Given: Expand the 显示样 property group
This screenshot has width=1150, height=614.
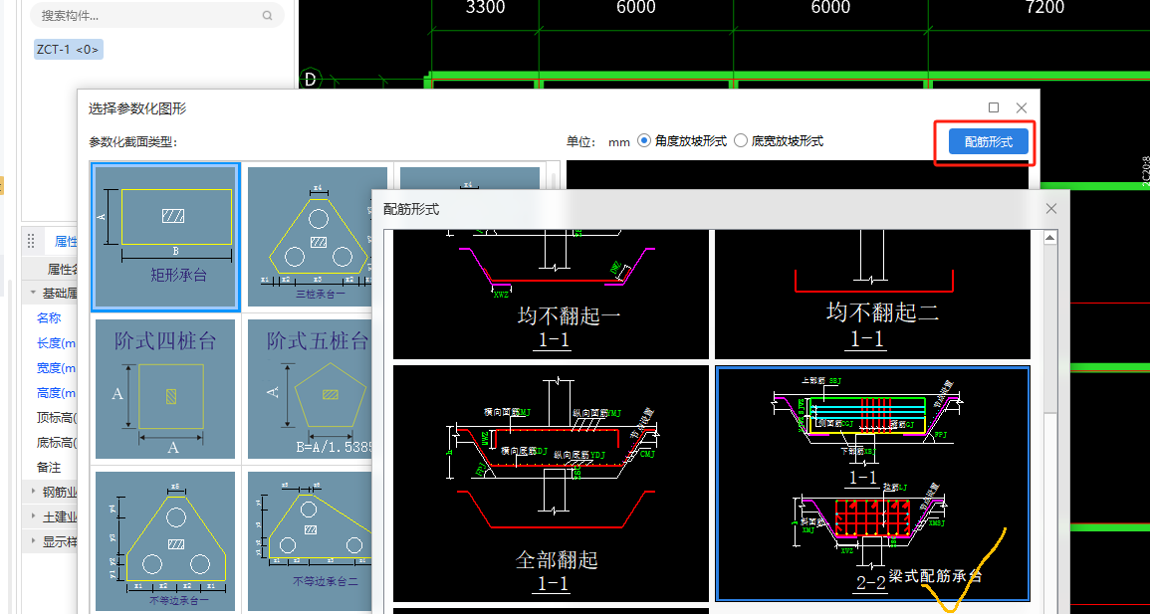Looking at the screenshot, I should [33, 541].
